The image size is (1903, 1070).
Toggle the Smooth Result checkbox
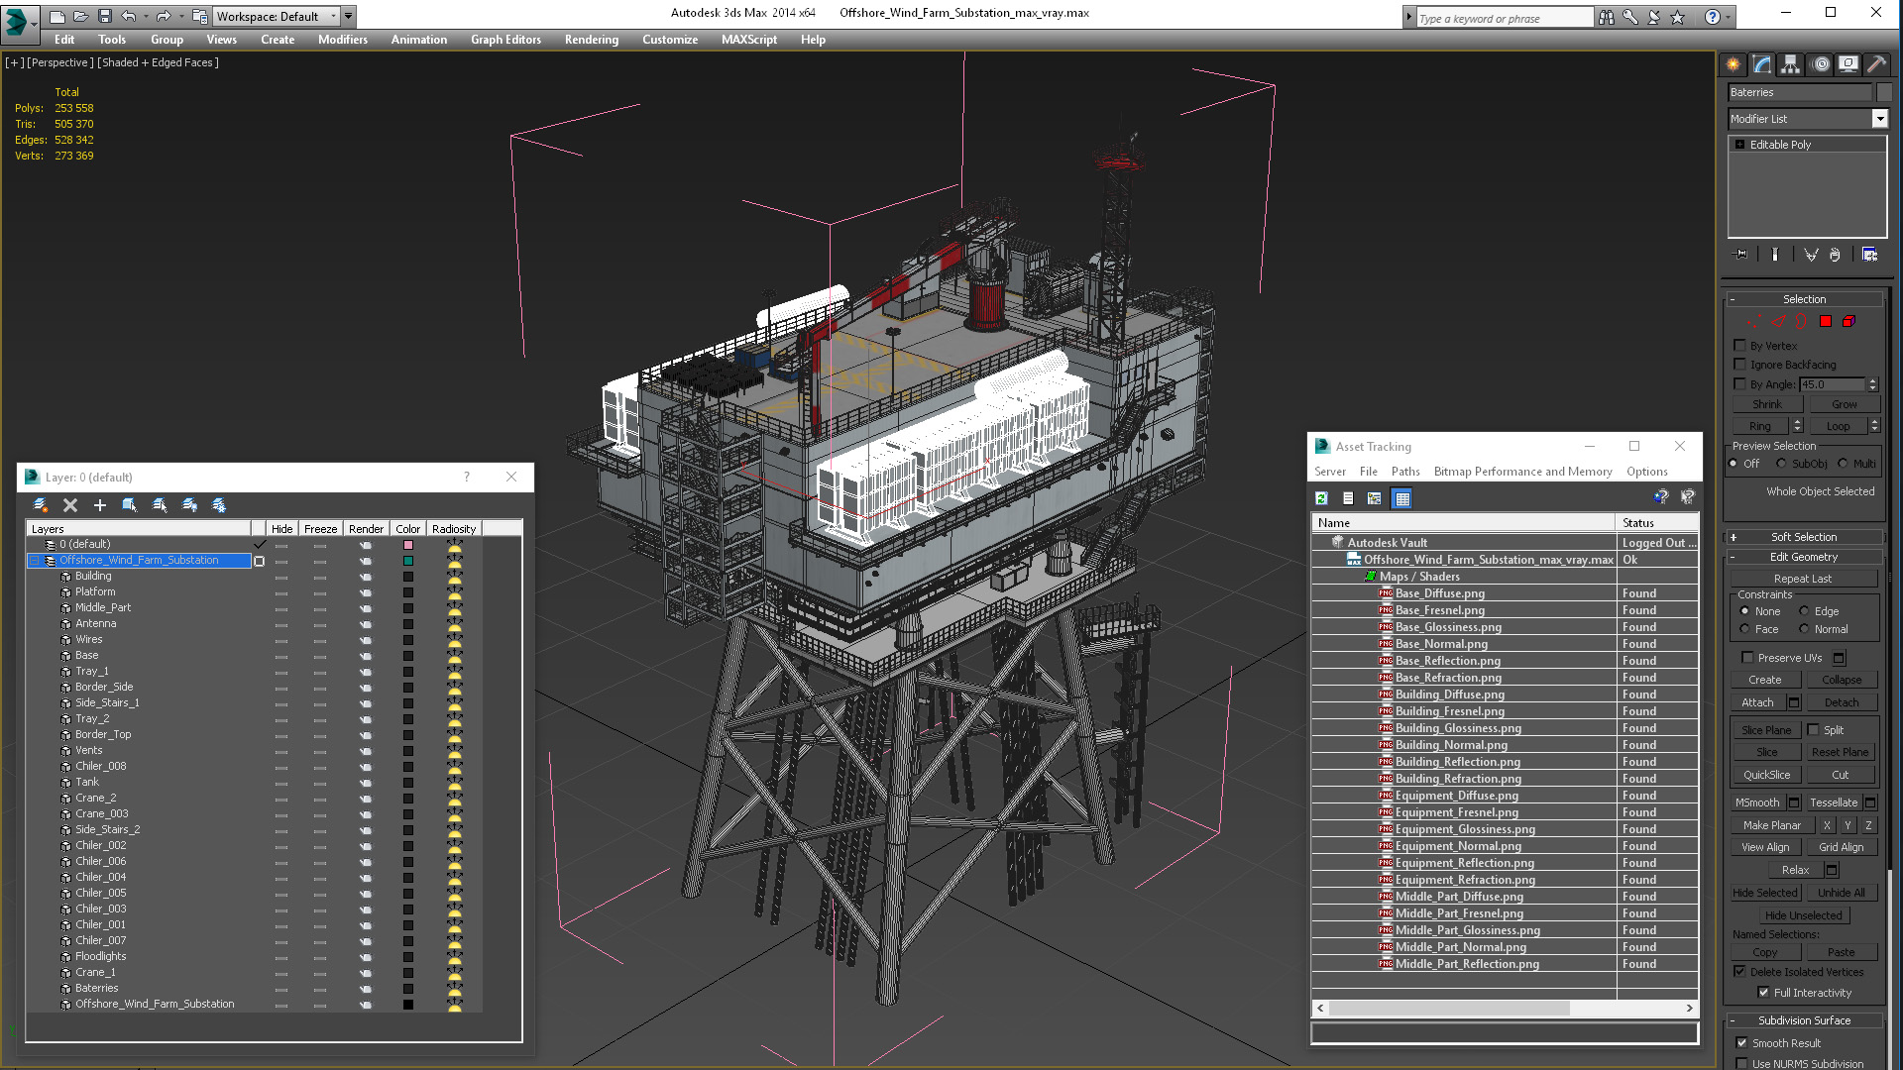tap(1741, 1042)
